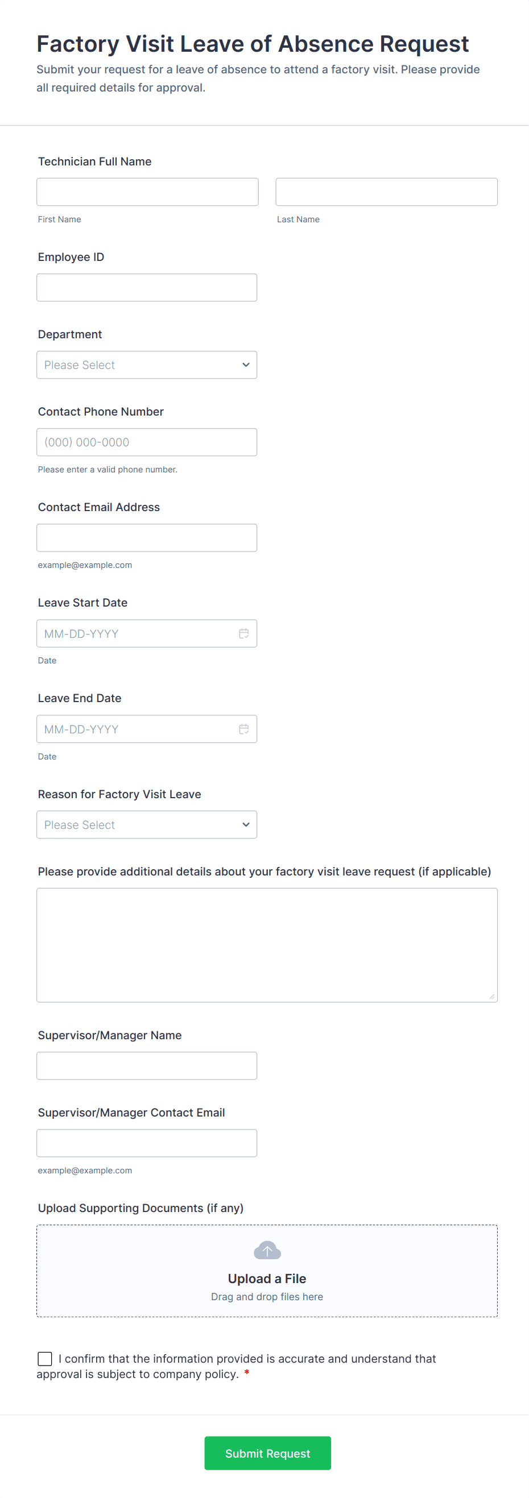Click the cloud upload icon
Viewport: 529px width, 1498px height.
click(267, 1250)
